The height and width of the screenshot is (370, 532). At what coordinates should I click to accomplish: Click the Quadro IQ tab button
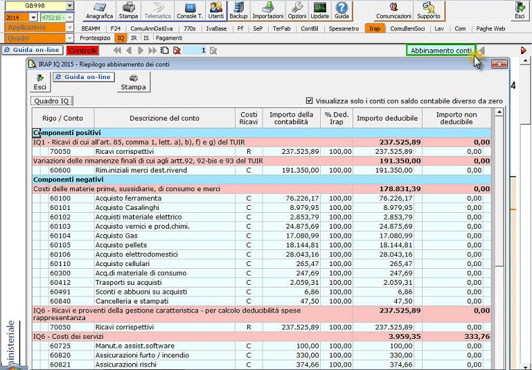[51, 101]
